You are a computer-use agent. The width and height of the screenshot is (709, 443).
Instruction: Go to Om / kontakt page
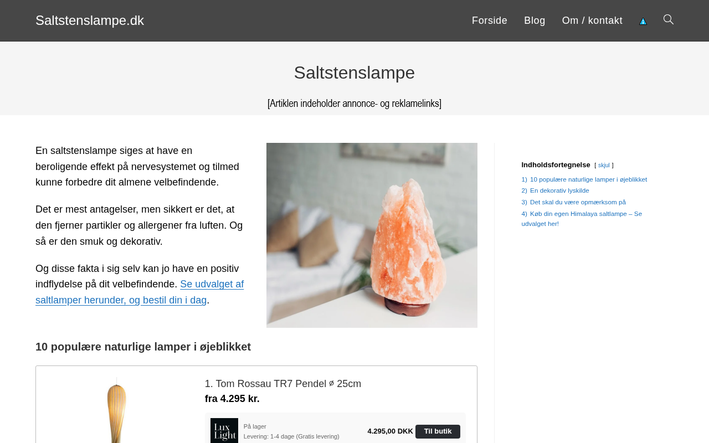592,20
